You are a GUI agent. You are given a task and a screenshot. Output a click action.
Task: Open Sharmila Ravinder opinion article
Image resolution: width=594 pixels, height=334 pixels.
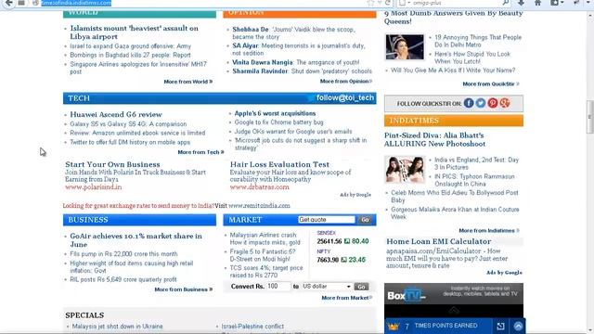[x=302, y=71]
